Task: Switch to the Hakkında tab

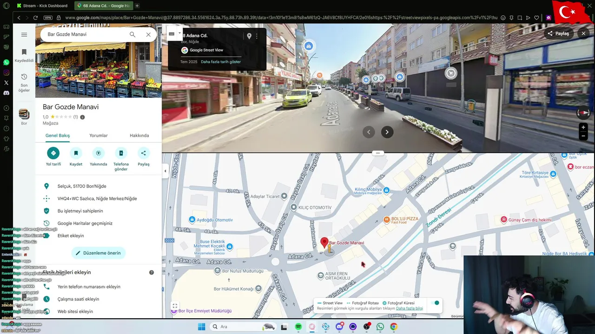Action: (139, 135)
